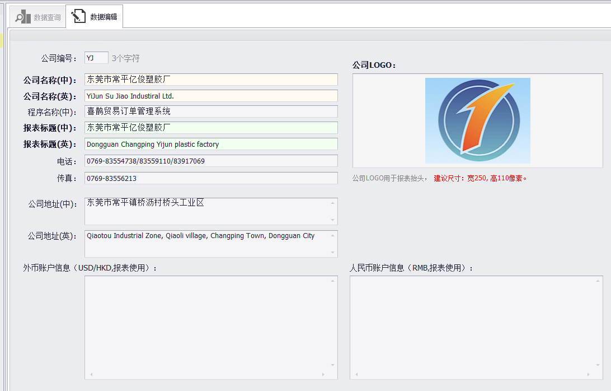Click the 公司地址(英) text area
This screenshot has height=391, width=611.
(211, 244)
